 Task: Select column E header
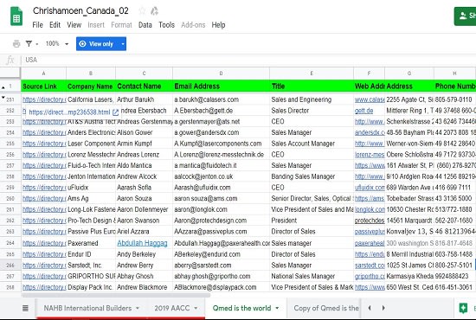point(312,74)
